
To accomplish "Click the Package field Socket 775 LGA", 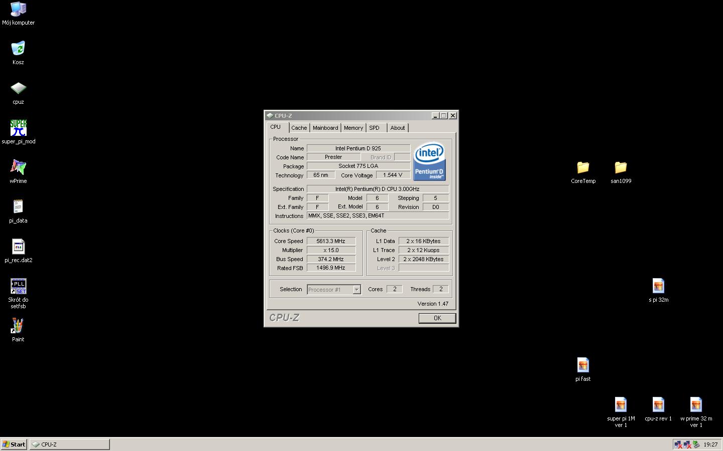I will [x=358, y=166].
